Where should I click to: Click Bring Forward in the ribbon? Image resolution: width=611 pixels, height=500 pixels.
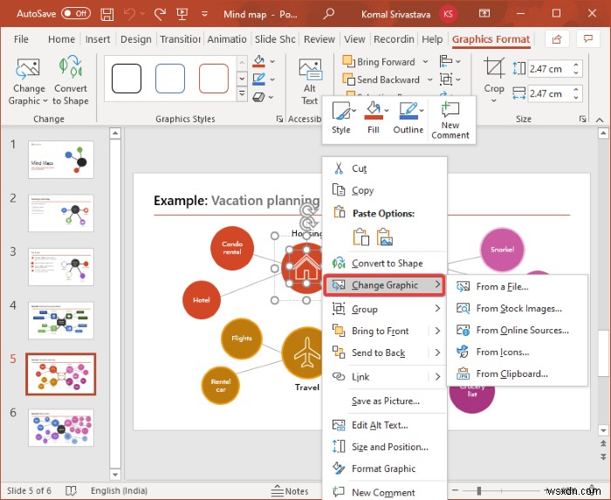(379, 62)
